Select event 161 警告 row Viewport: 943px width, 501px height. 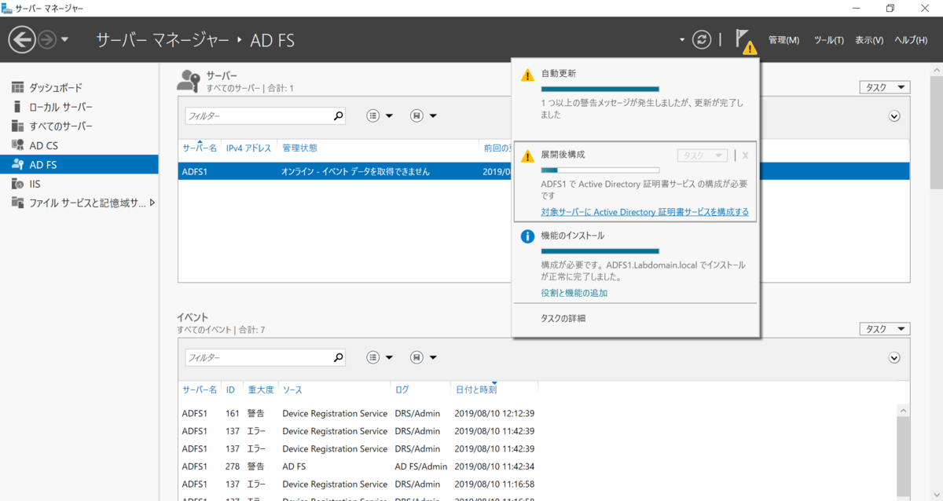[x=538, y=413]
